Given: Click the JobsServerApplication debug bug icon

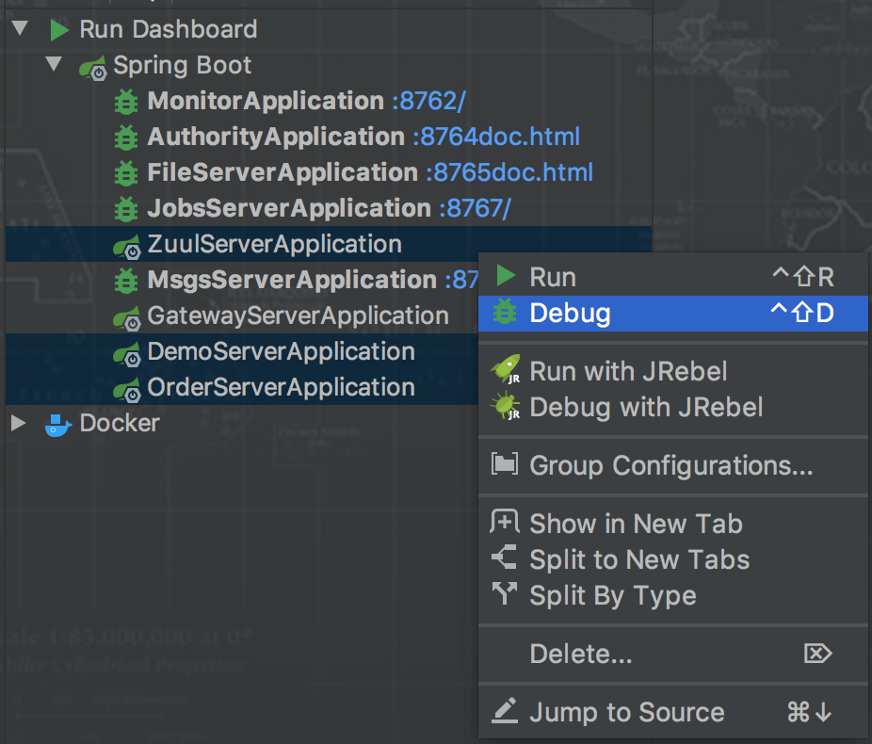Looking at the screenshot, I should tap(126, 209).
